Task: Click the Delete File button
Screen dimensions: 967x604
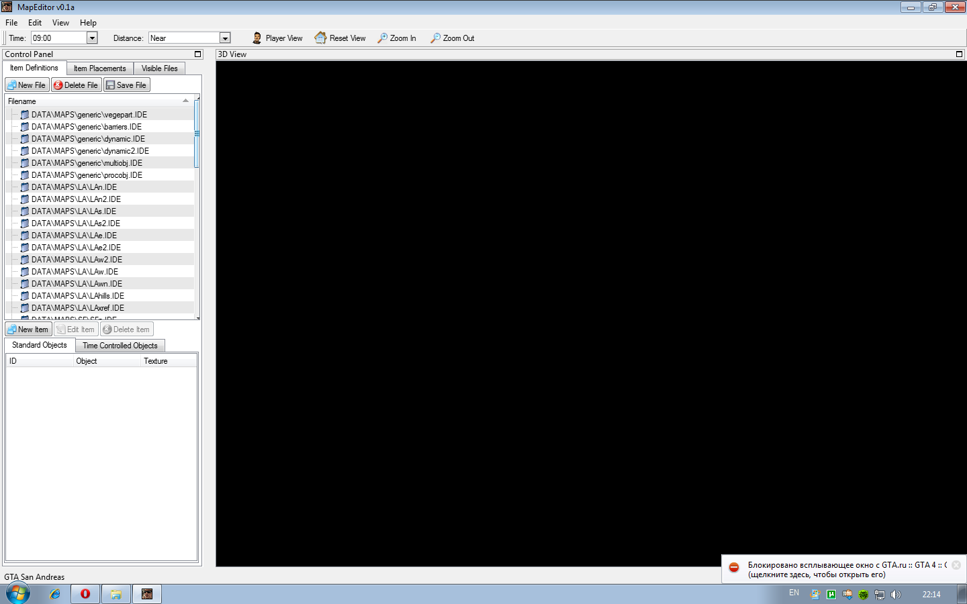Action: (x=76, y=85)
